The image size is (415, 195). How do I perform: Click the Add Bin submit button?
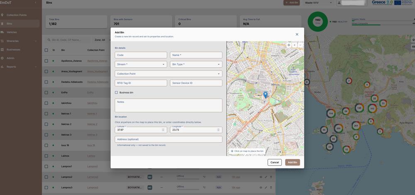coord(293,163)
